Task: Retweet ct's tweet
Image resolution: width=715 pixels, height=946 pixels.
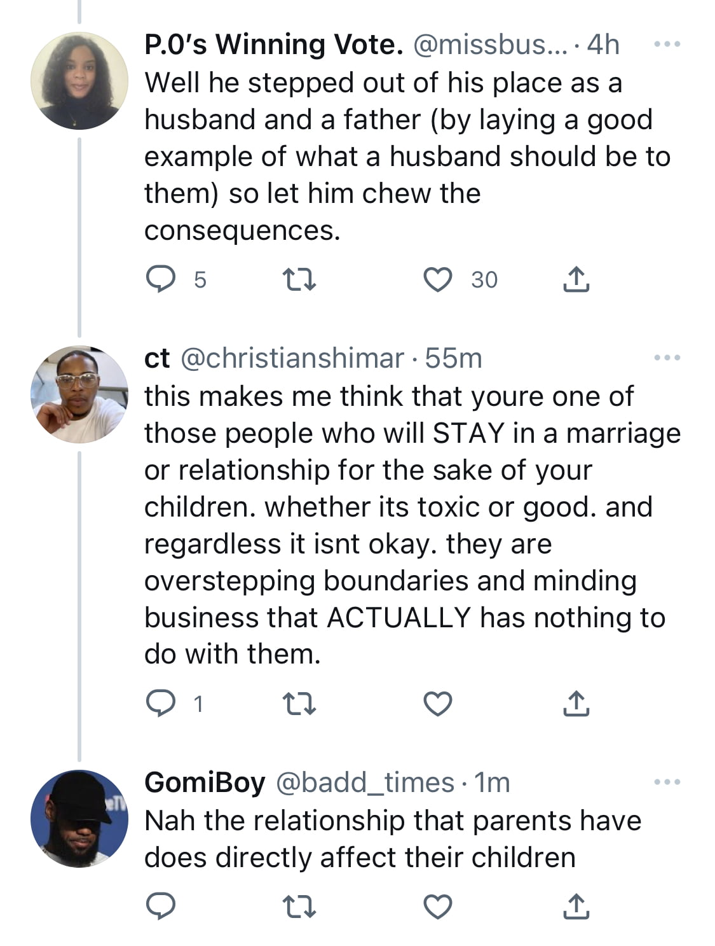Action: point(299,704)
